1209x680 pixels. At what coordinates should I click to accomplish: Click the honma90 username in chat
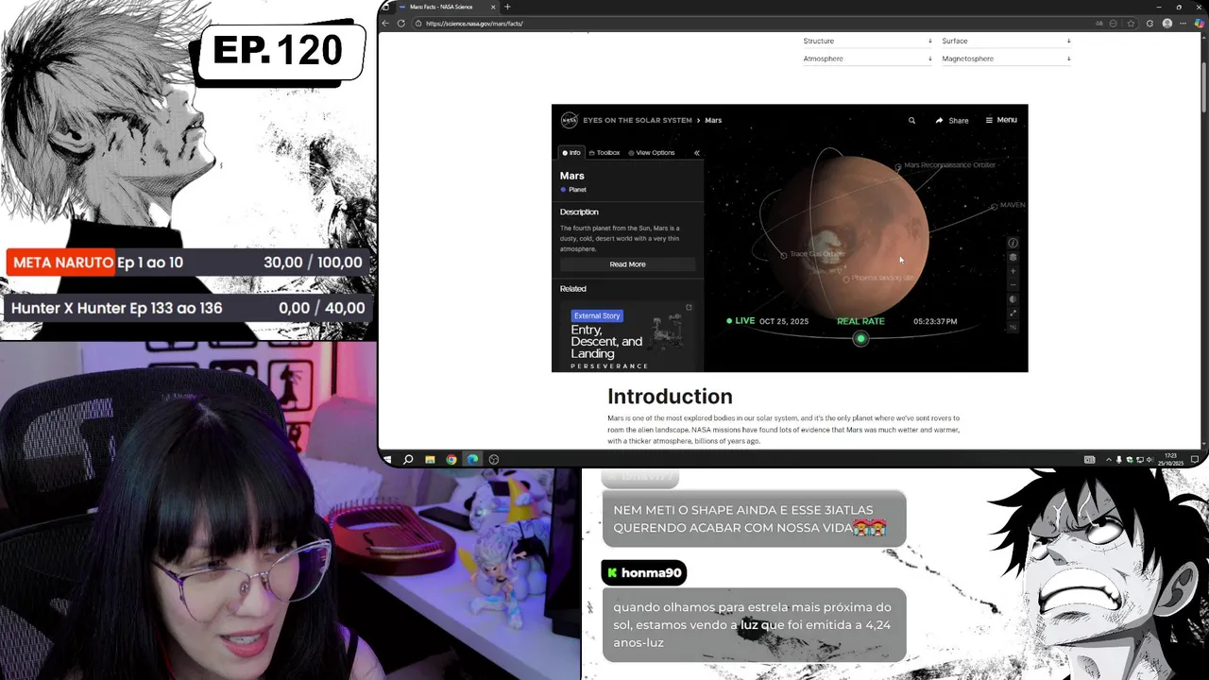click(651, 572)
